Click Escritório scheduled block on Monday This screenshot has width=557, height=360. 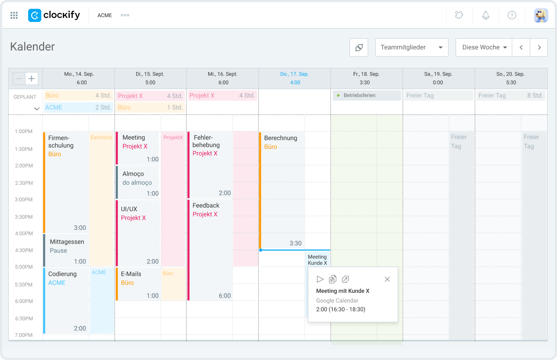pos(101,198)
